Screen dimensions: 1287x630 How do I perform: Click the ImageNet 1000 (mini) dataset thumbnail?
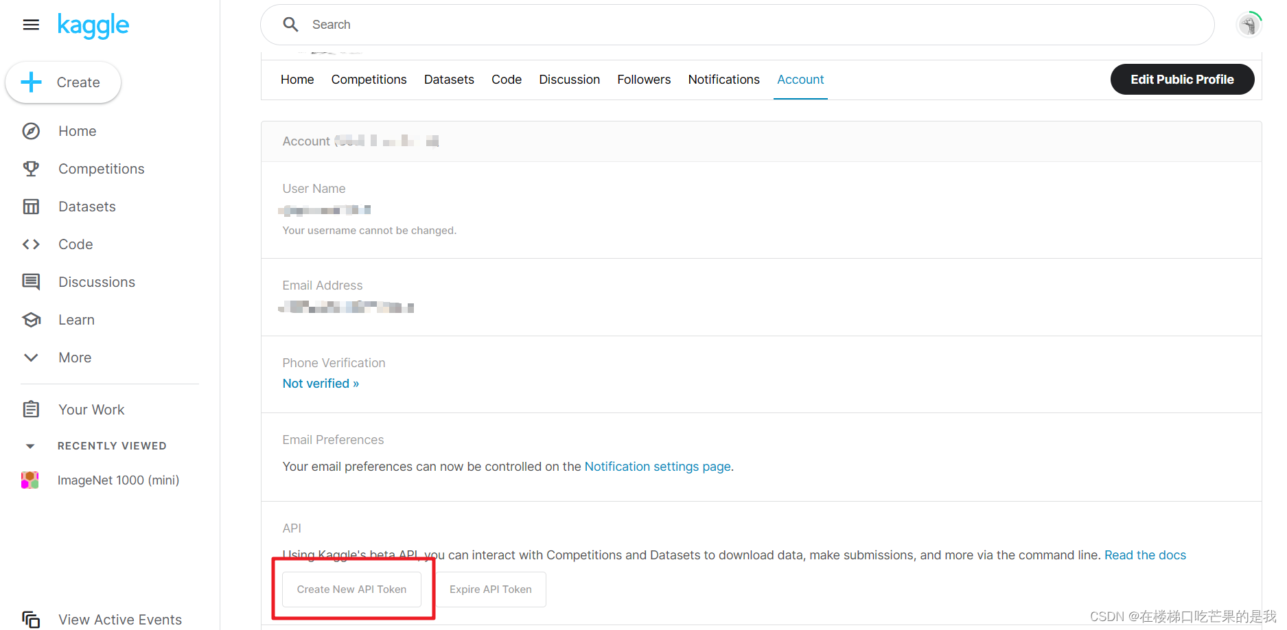tap(30, 480)
